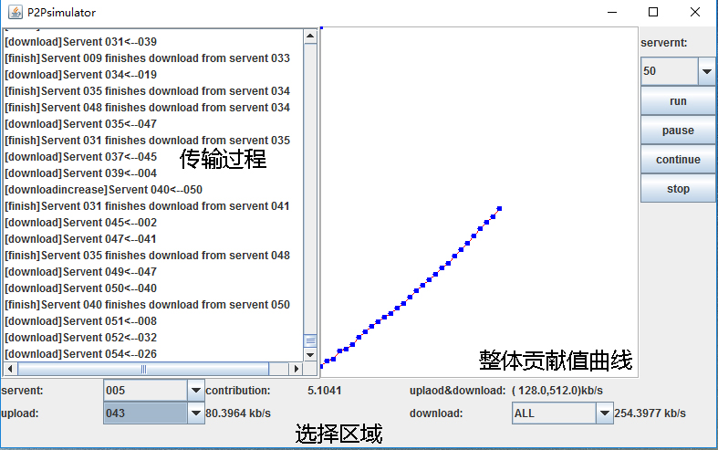Select log line 'Servent 052<--032'
718x450 pixels.
(x=80, y=338)
